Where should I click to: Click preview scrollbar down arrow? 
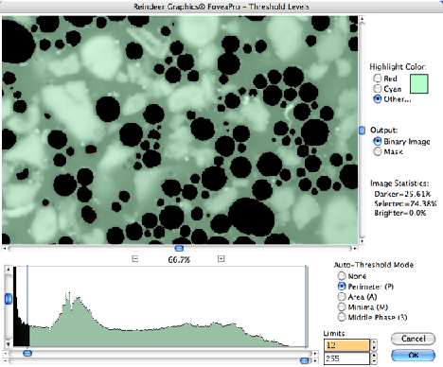point(362,241)
